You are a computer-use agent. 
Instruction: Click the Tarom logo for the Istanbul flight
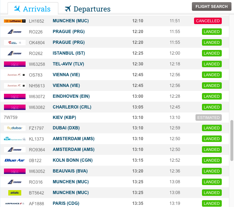pyautogui.click(x=15, y=53)
